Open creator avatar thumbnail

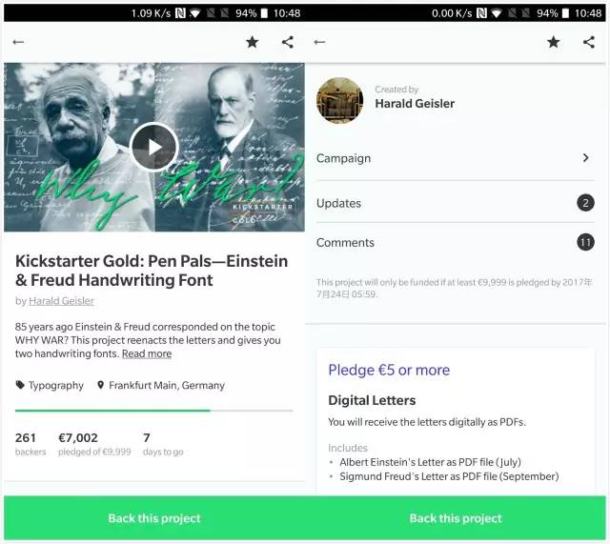[x=339, y=100]
